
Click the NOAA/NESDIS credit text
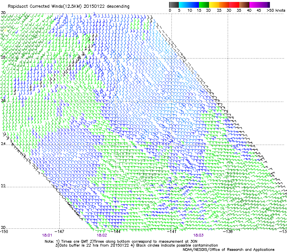[x=228, y=250]
